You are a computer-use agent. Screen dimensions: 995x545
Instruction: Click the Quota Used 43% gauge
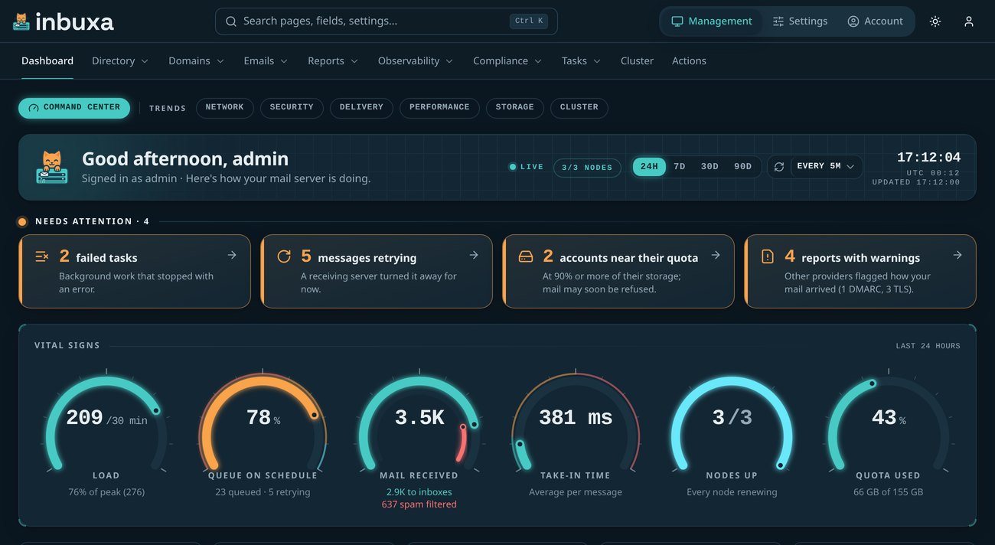point(889,423)
